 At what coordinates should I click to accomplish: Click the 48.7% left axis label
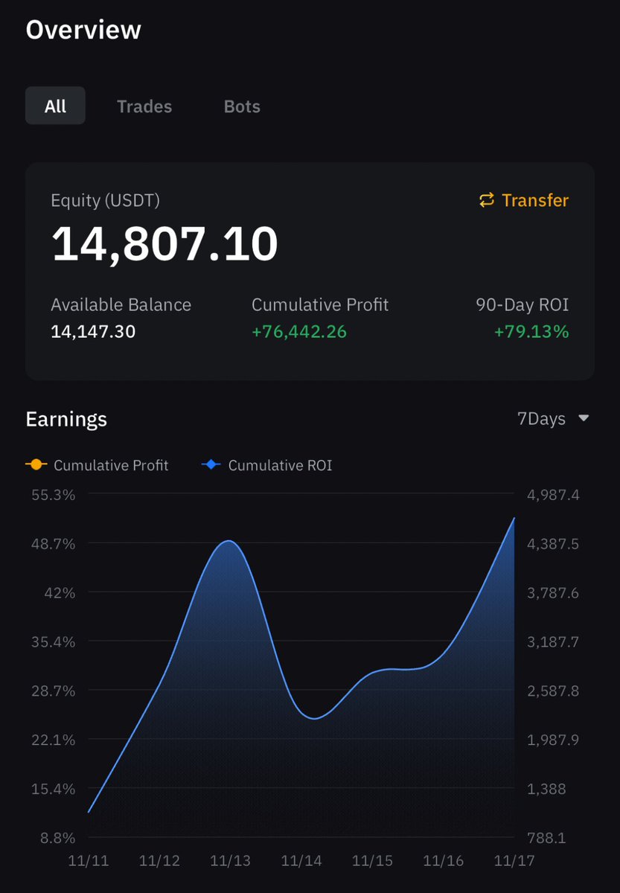tap(53, 544)
